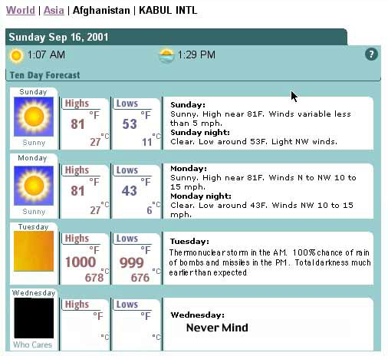The image size is (388, 356).
Task: Click Tuesday's orange gradient weather image
Action: (34, 251)
